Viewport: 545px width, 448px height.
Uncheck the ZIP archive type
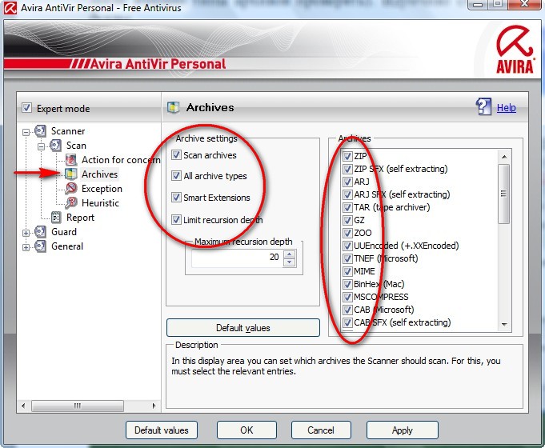(347, 156)
